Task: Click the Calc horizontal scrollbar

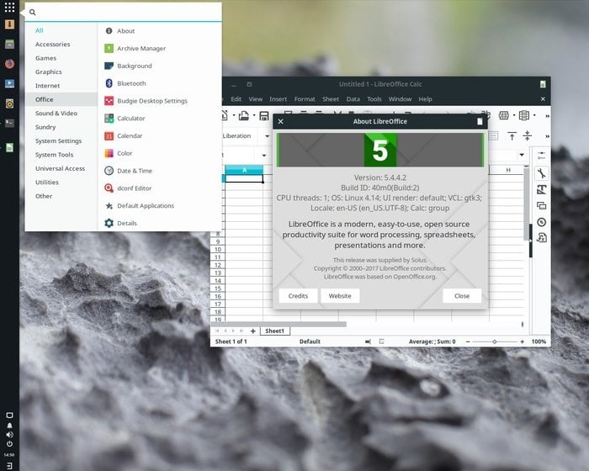Action: pos(279,324)
